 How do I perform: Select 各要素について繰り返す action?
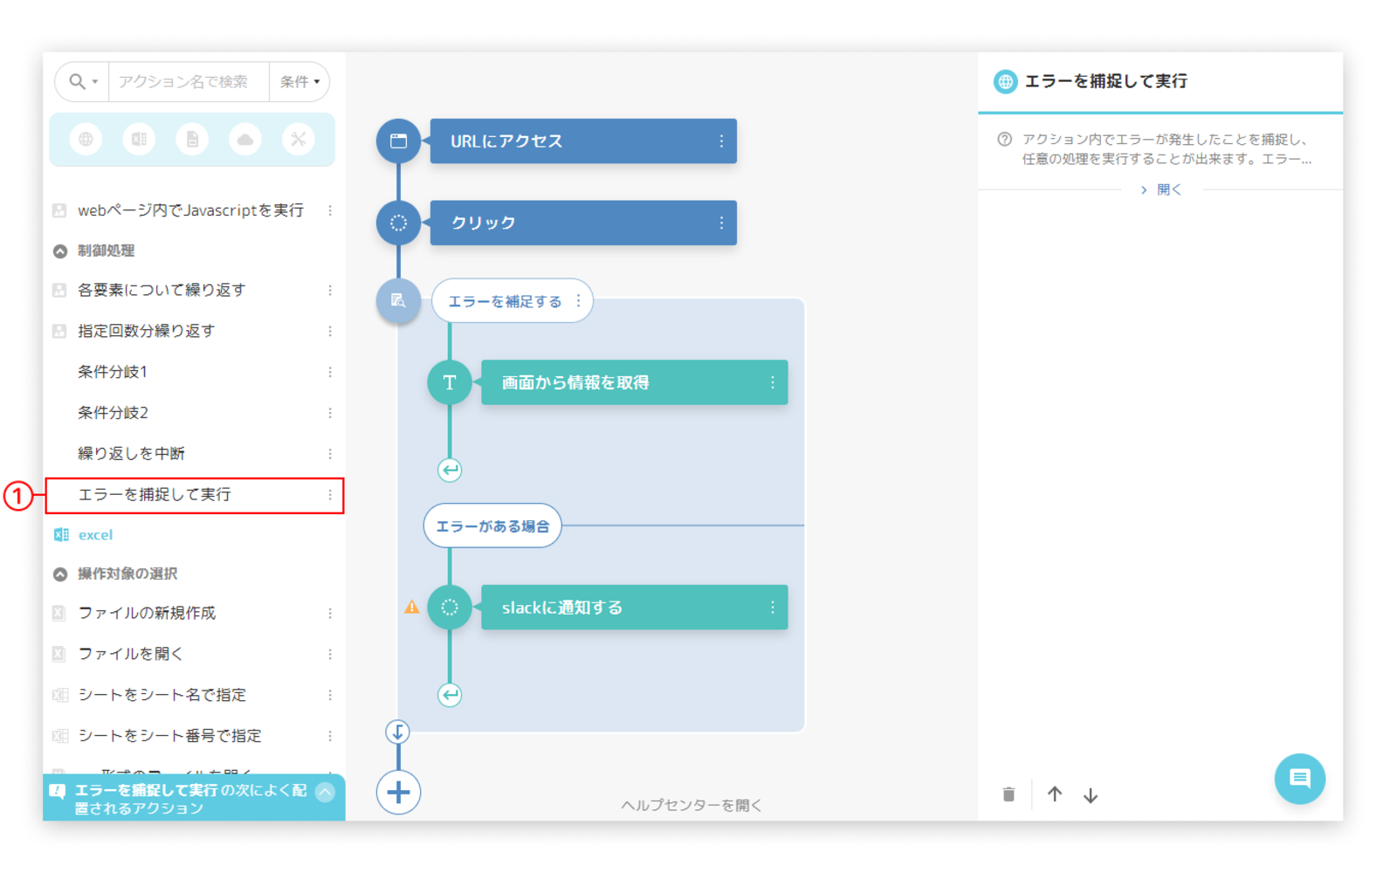pyautogui.click(x=162, y=290)
